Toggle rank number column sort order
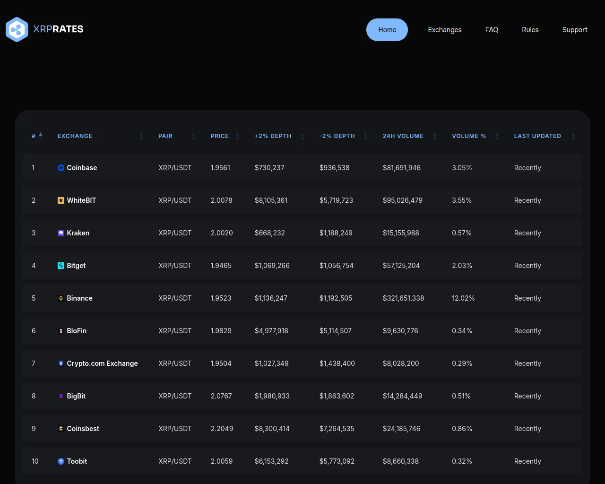 (40, 136)
